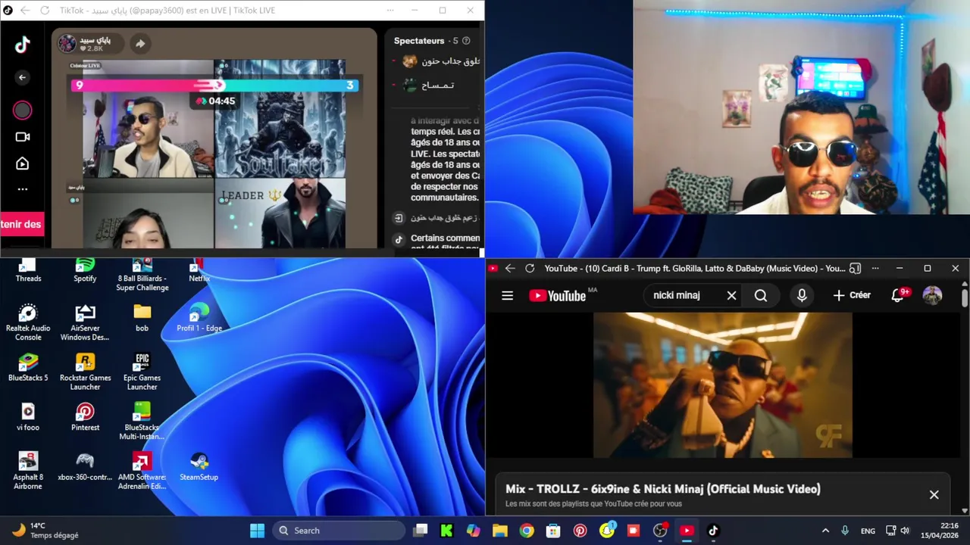Open Spotify desktop shortcut

click(x=85, y=270)
